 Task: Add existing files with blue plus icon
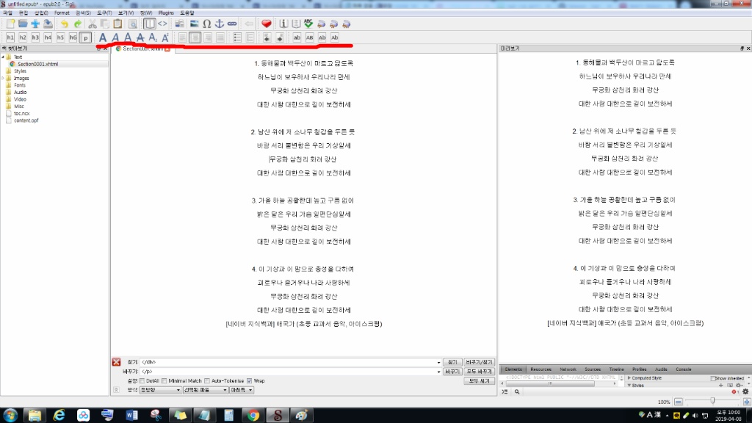(35, 23)
